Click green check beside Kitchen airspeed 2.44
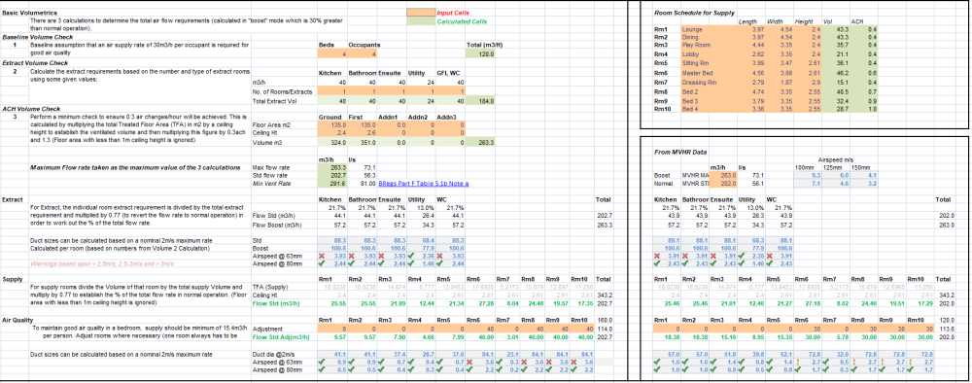Image resolution: width=972 pixels, height=383 pixels. click(321, 264)
